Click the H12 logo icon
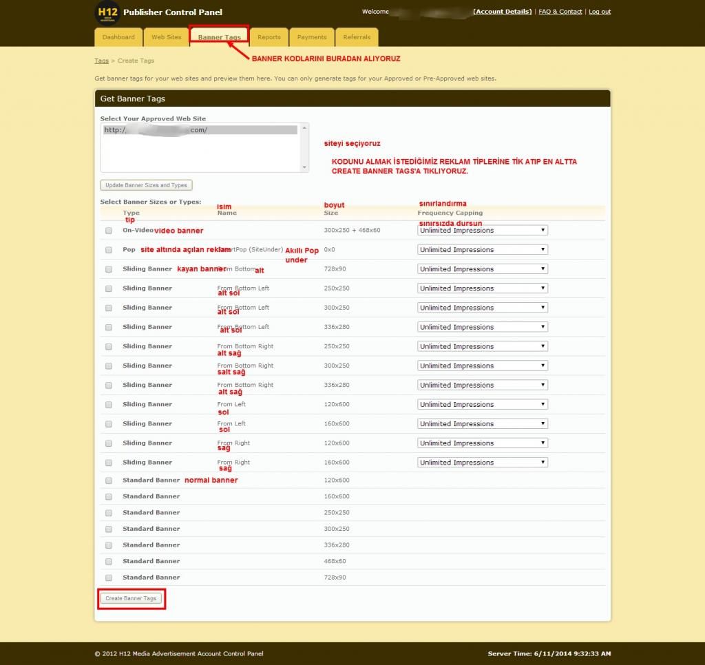 tap(107, 13)
